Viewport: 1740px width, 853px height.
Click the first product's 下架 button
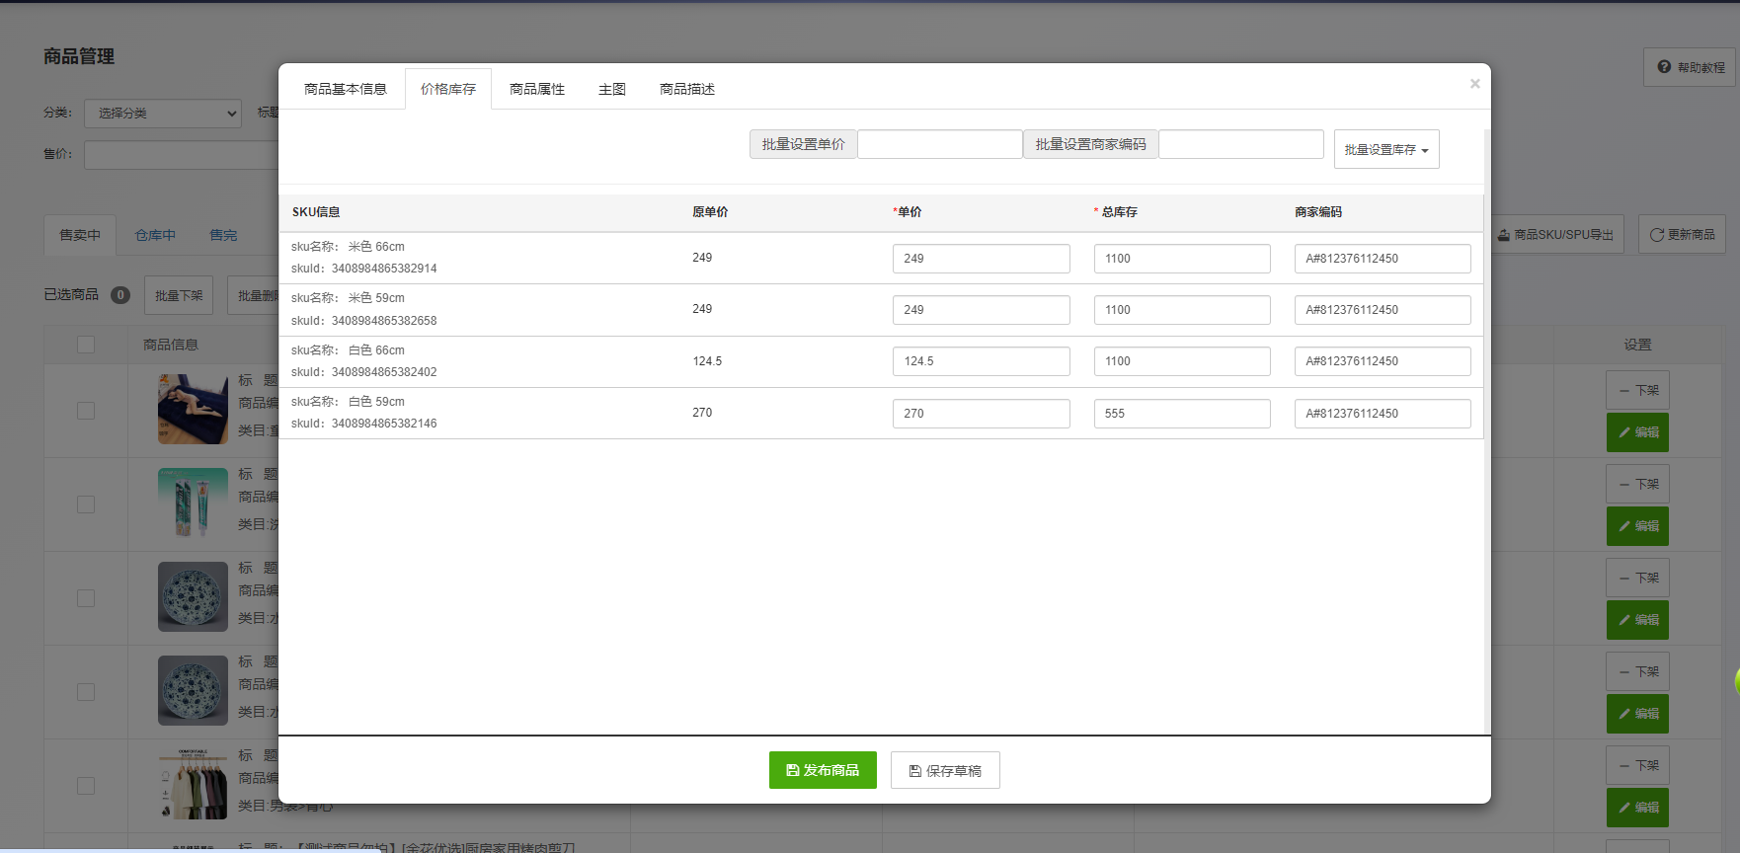tap(1637, 391)
